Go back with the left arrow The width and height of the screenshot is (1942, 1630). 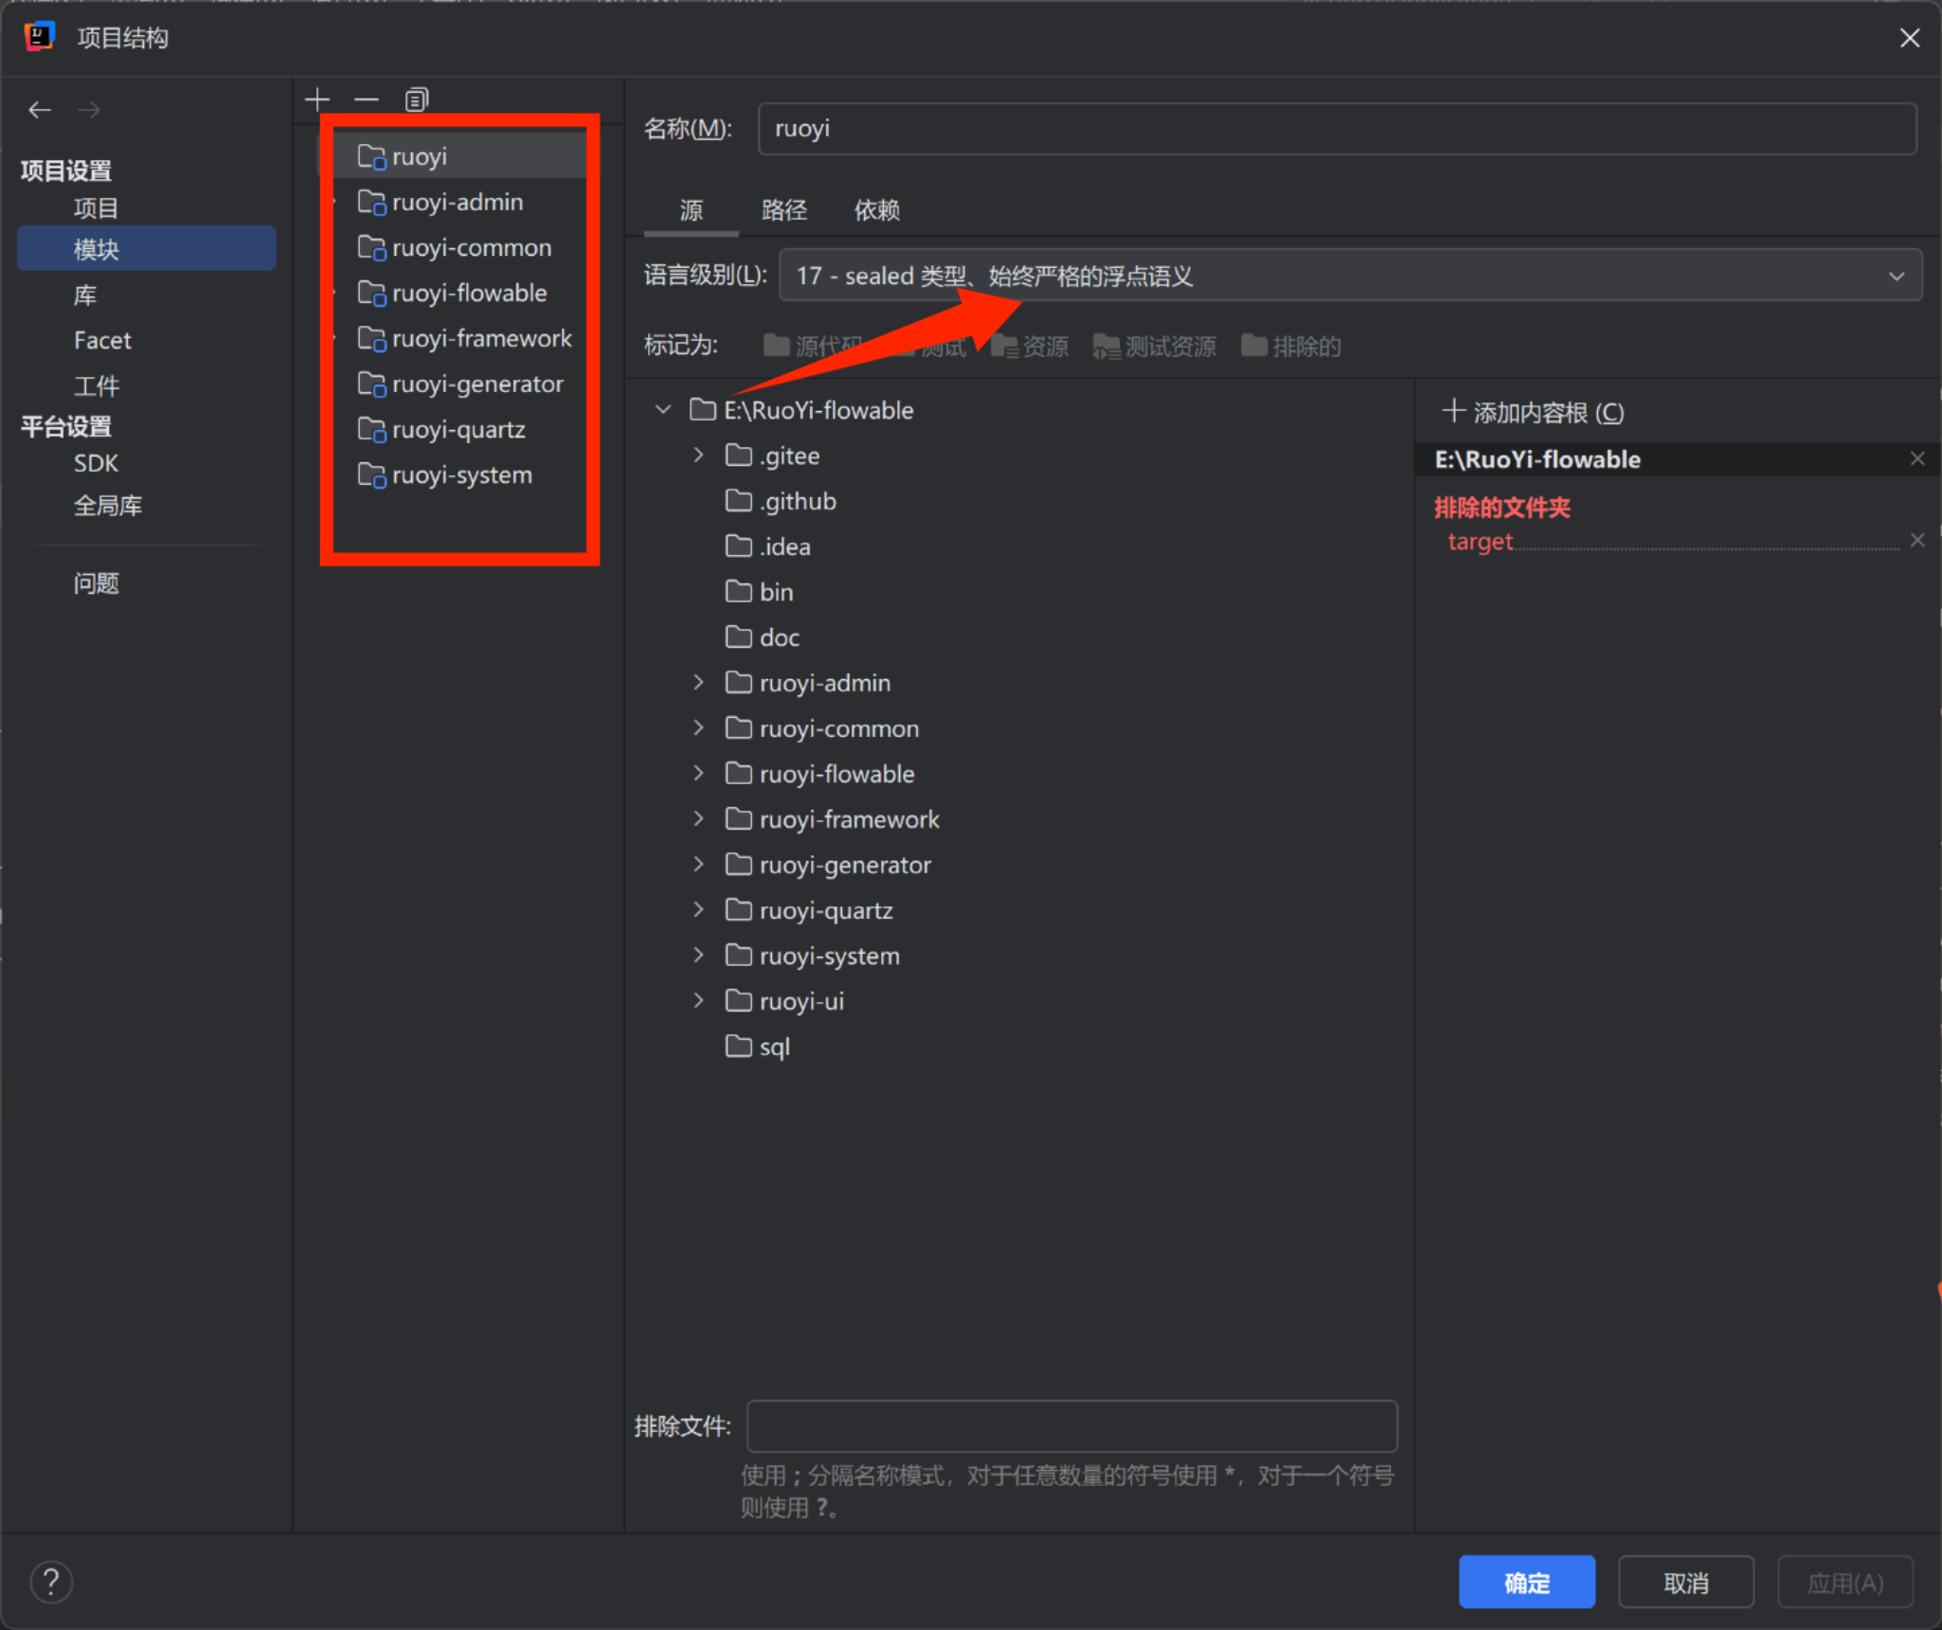[x=40, y=110]
